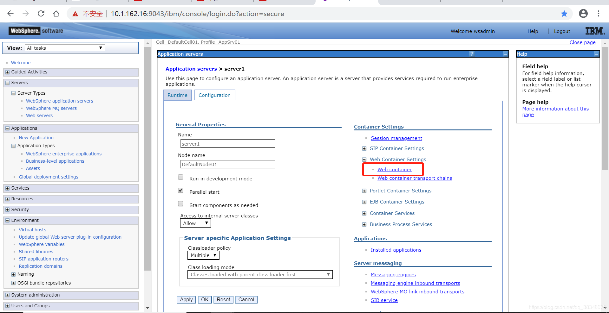Collapse the Server Types tree node
609x313 pixels.
point(13,93)
